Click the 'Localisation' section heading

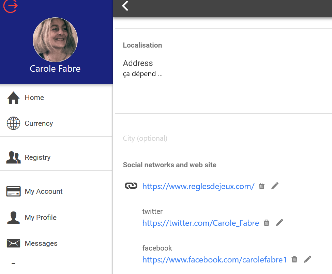click(x=142, y=45)
